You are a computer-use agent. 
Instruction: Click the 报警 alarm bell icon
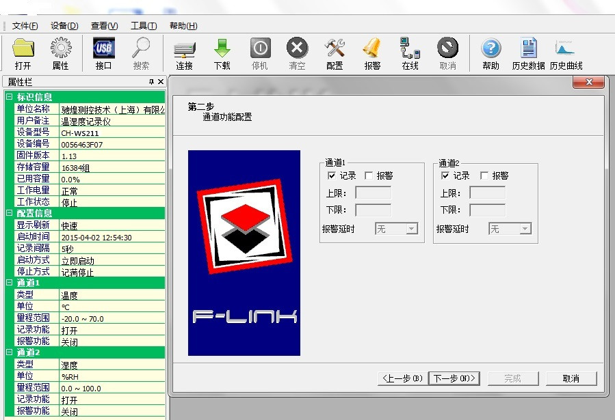point(372,49)
